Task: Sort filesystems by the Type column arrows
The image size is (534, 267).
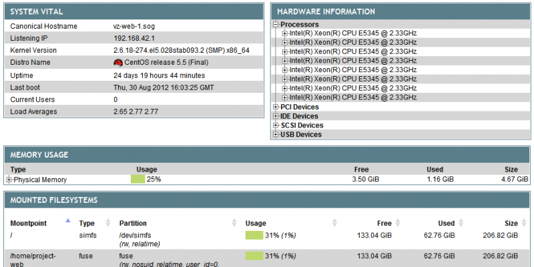Action: pos(108,223)
